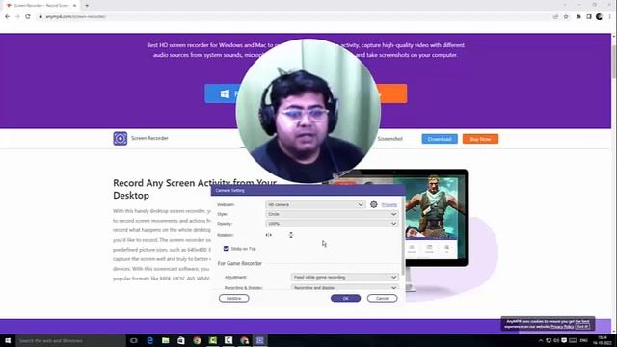617x347 pixels.
Task: Confirm camera settings with OK
Action: tap(345, 298)
